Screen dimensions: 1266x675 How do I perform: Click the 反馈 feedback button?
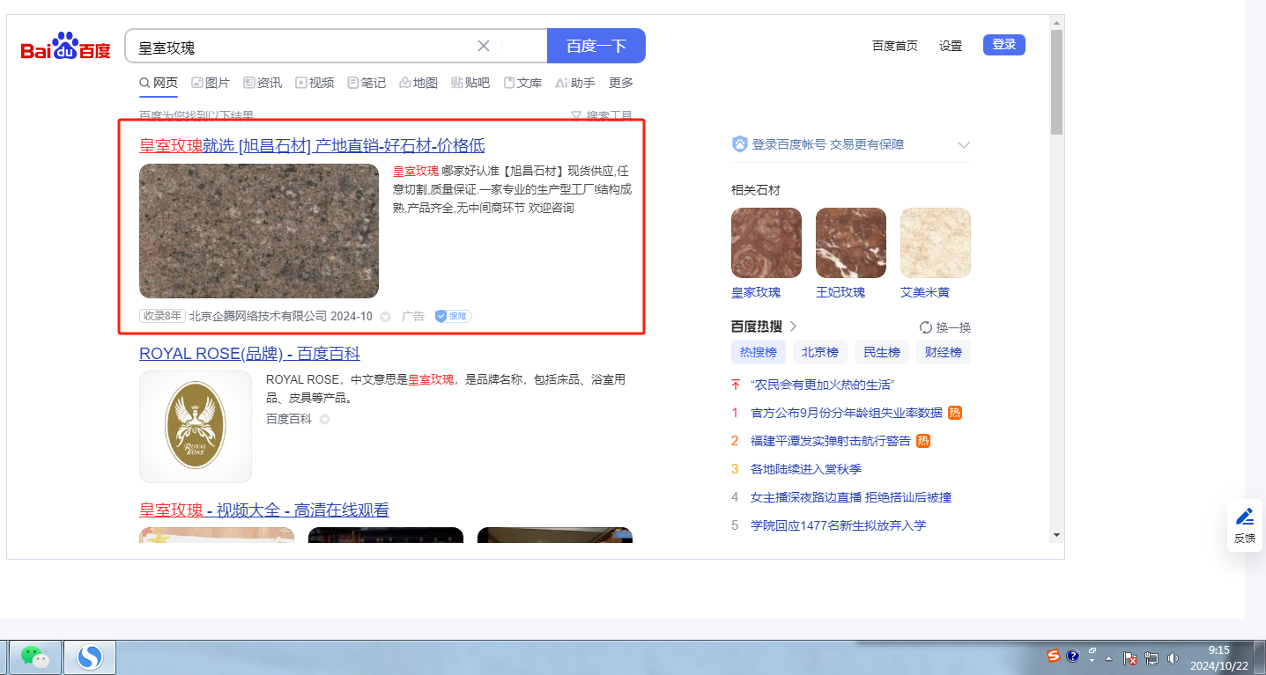click(x=1245, y=525)
